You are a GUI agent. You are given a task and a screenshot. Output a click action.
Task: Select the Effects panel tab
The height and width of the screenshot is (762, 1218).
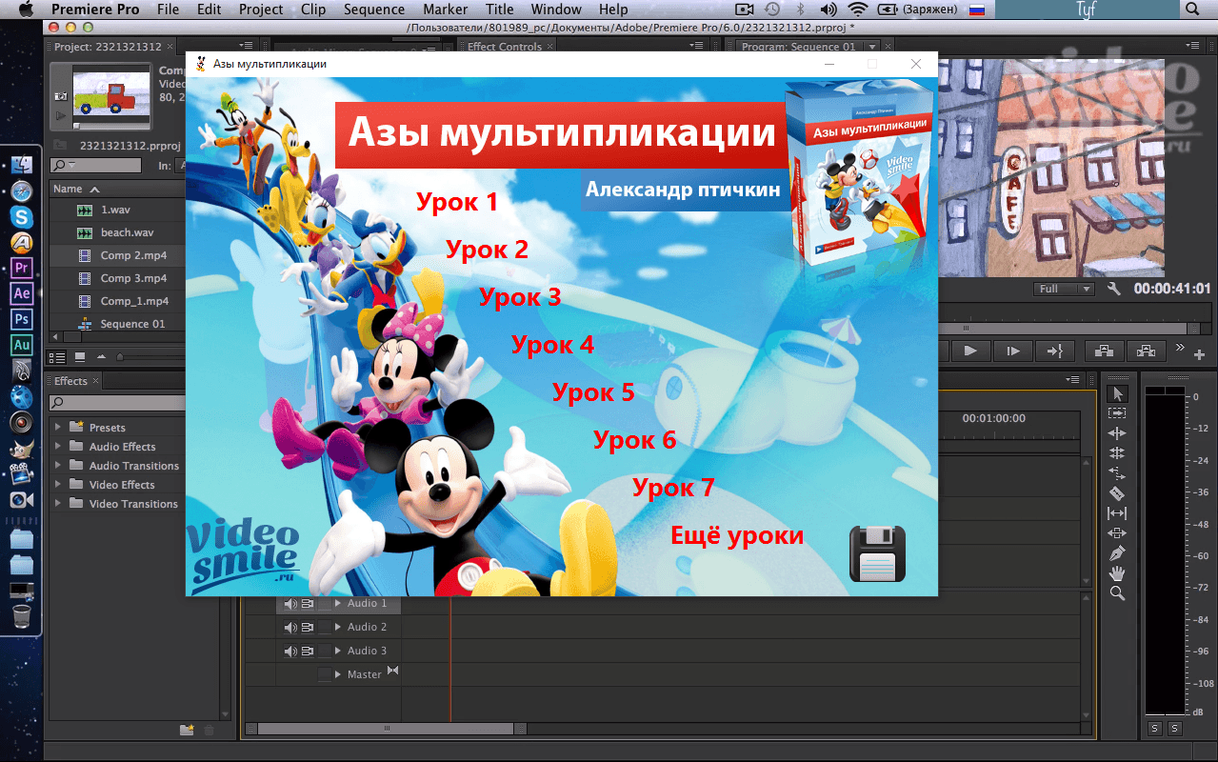click(70, 381)
